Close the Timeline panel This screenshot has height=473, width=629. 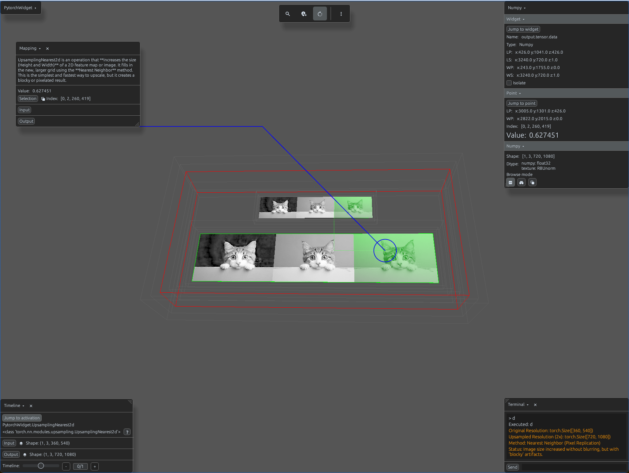coord(31,406)
